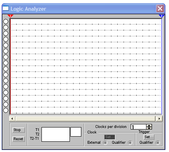Click the scrollbar right arrow
Image resolution: width=169 pixels, height=152 pixels.
coord(159,118)
